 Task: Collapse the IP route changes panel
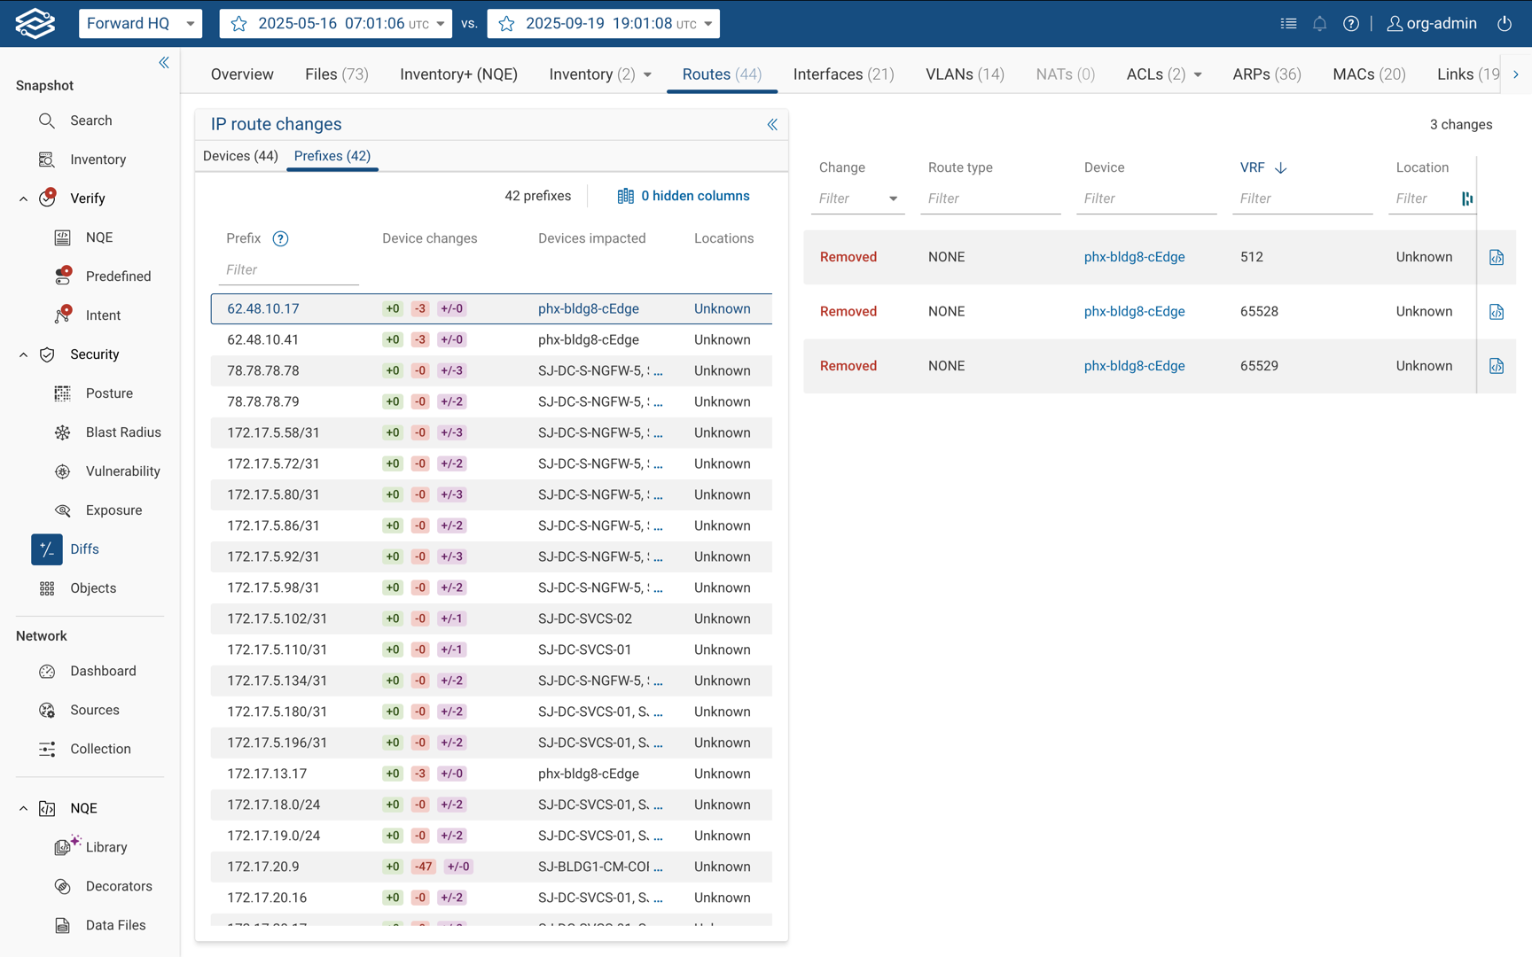click(x=772, y=125)
